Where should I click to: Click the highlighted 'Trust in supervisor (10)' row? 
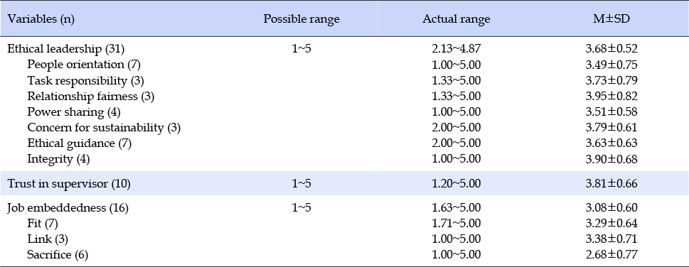click(x=344, y=183)
